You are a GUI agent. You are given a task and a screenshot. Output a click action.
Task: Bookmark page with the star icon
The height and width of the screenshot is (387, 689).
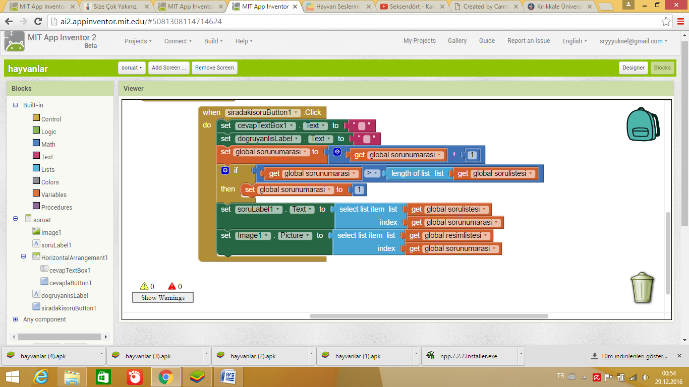[666, 22]
